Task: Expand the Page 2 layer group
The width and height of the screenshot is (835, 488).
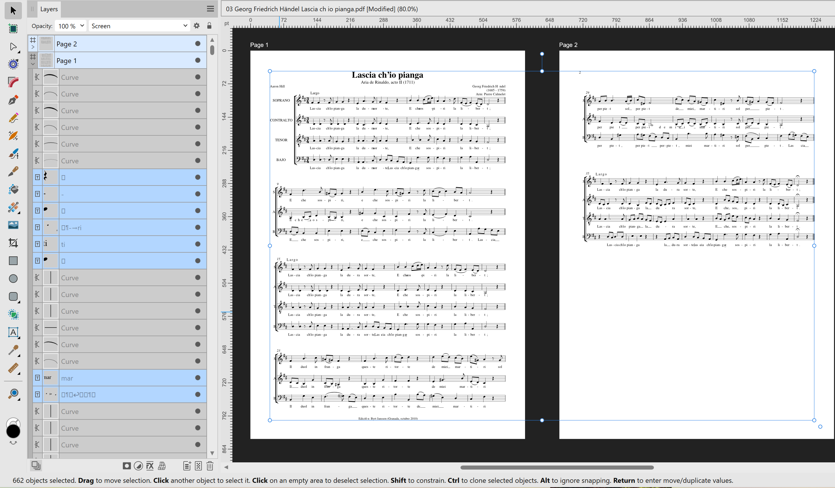Action: tap(33, 47)
